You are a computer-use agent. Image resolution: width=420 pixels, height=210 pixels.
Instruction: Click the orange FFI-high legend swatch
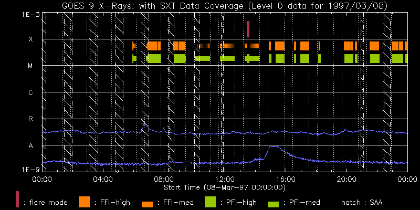coord(84,201)
